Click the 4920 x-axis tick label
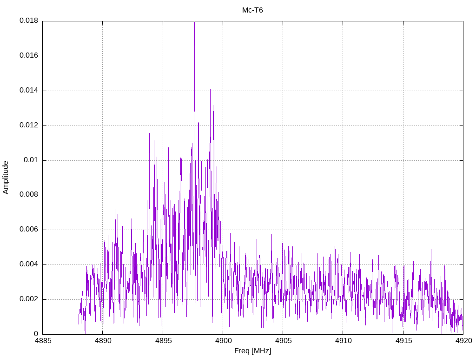This screenshot has width=476, height=357. tap(463, 341)
